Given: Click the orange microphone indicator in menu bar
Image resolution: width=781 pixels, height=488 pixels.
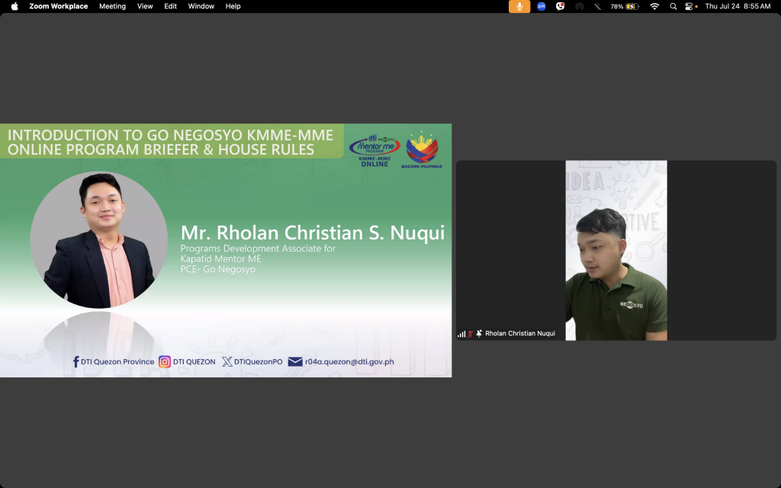Looking at the screenshot, I should 519,6.
